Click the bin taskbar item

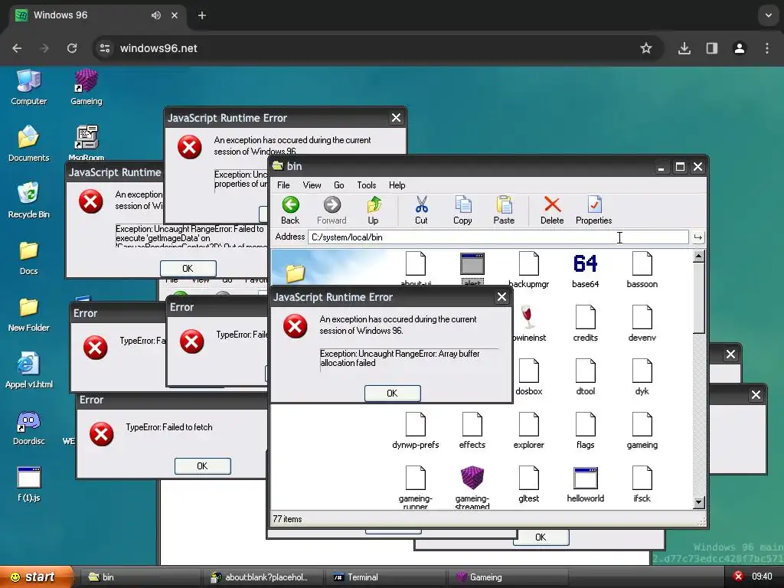[x=140, y=577]
